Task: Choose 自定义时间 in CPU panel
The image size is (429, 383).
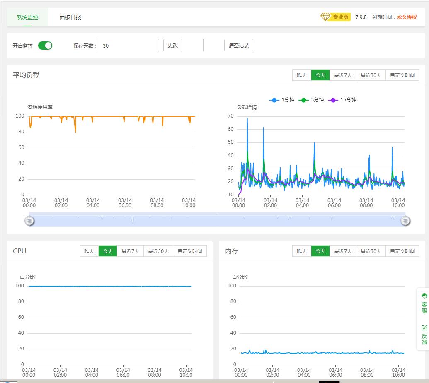Action: (x=190, y=251)
